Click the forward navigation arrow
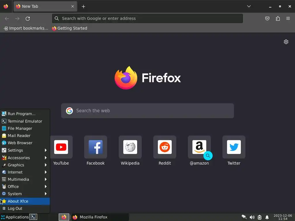The height and width of the screenshot is (221, 295). tap(17, 19)
